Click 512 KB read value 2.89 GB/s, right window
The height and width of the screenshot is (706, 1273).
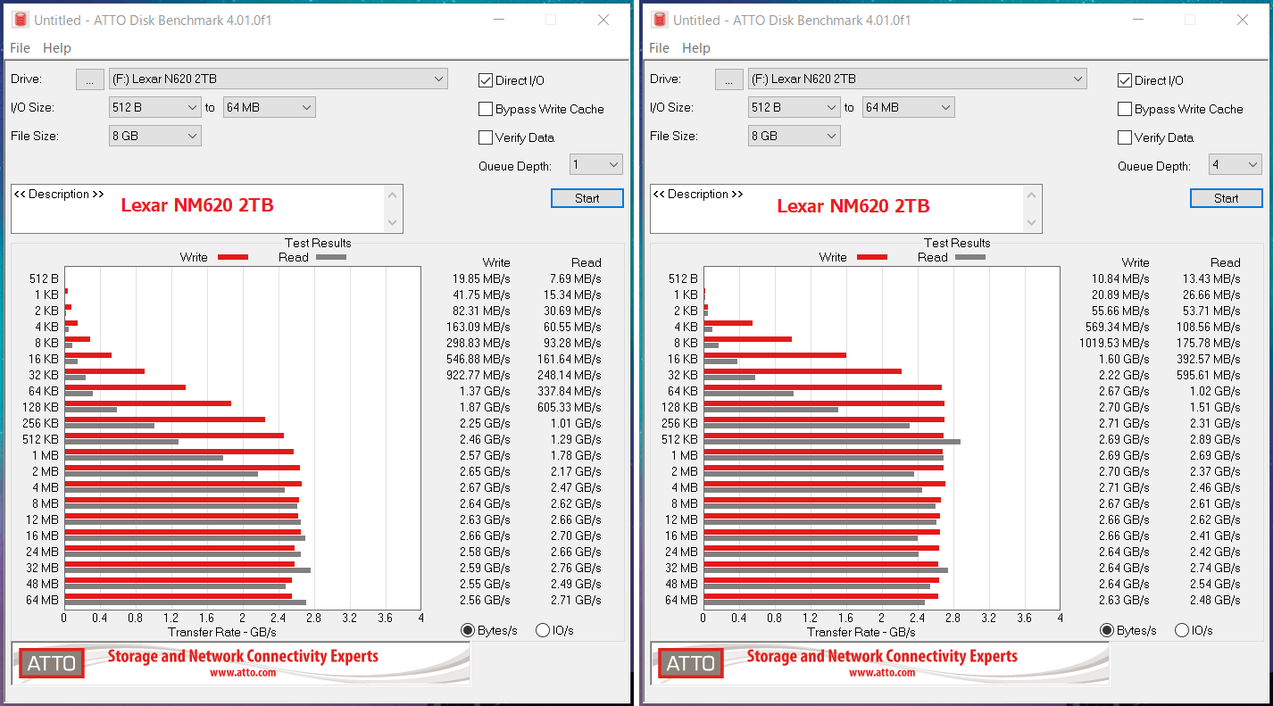tap(1214, 439)
